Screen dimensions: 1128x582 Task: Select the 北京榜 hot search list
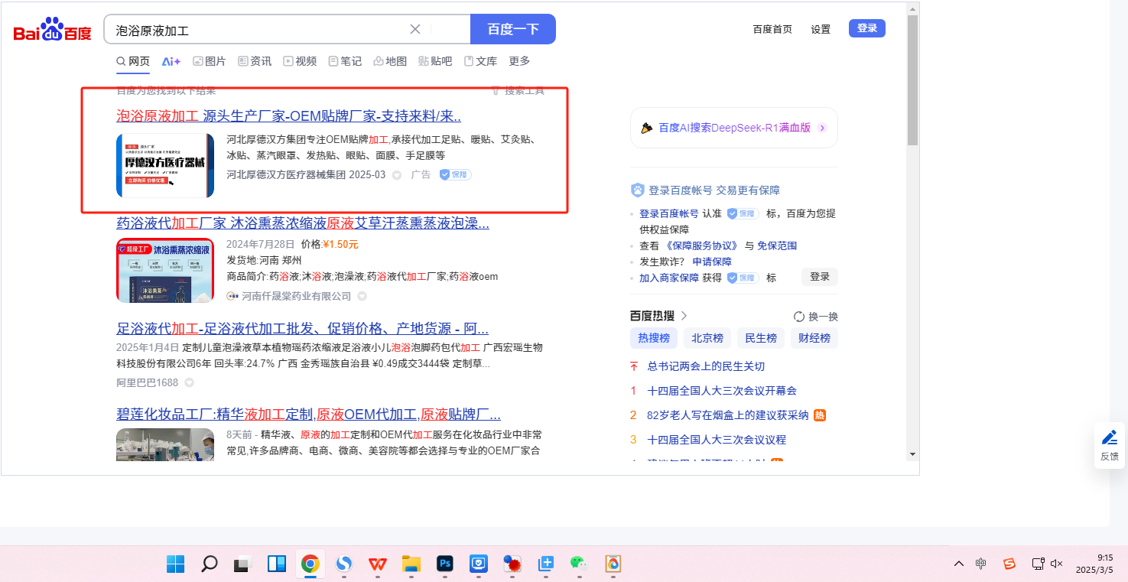[707, 338]
